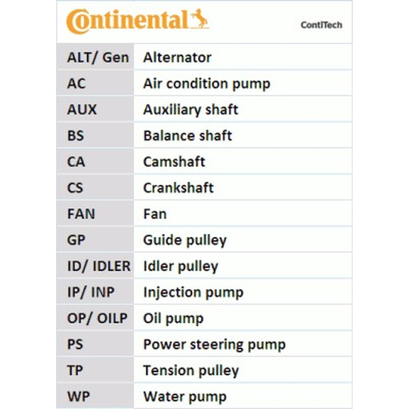Viewport: 409px width, 409px height.
Task: Click the Guide pulley description
Action: 185,240
